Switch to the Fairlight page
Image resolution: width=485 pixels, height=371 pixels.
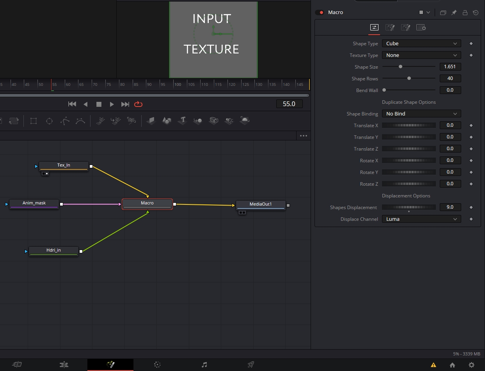coord(204,365)
